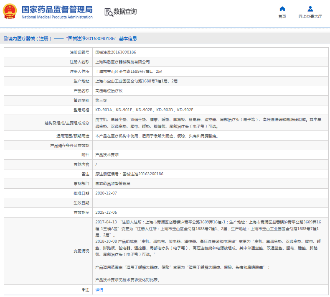Click the approval date 2020-12-07
This screenshot has width=330, height=297.
click(x=106, y=193)
